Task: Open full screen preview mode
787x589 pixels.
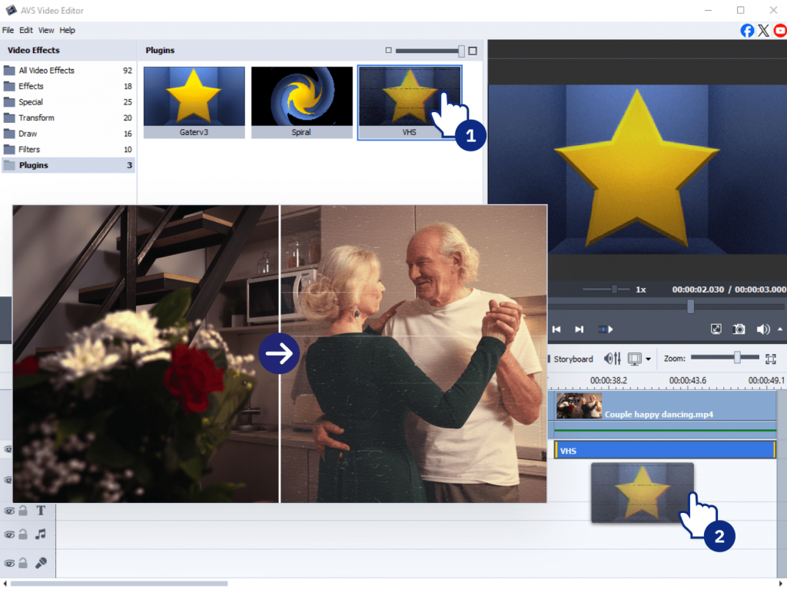Action: coord(716,329)
